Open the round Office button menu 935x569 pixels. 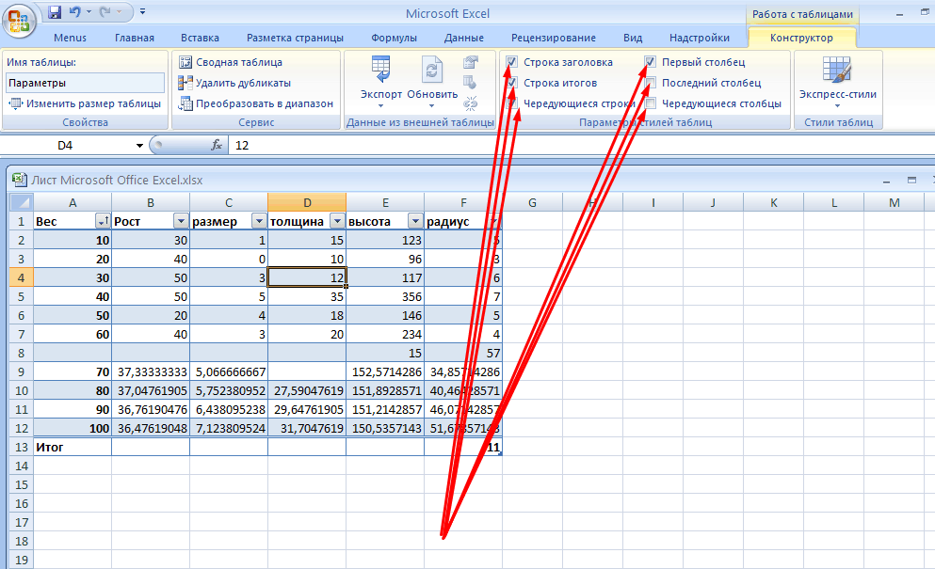point(19,21)
